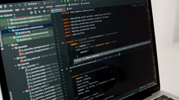Click Kotlin file icon on TestClass.kt editor tab
The width and height of the screenshot is (179, 100).
52,10
